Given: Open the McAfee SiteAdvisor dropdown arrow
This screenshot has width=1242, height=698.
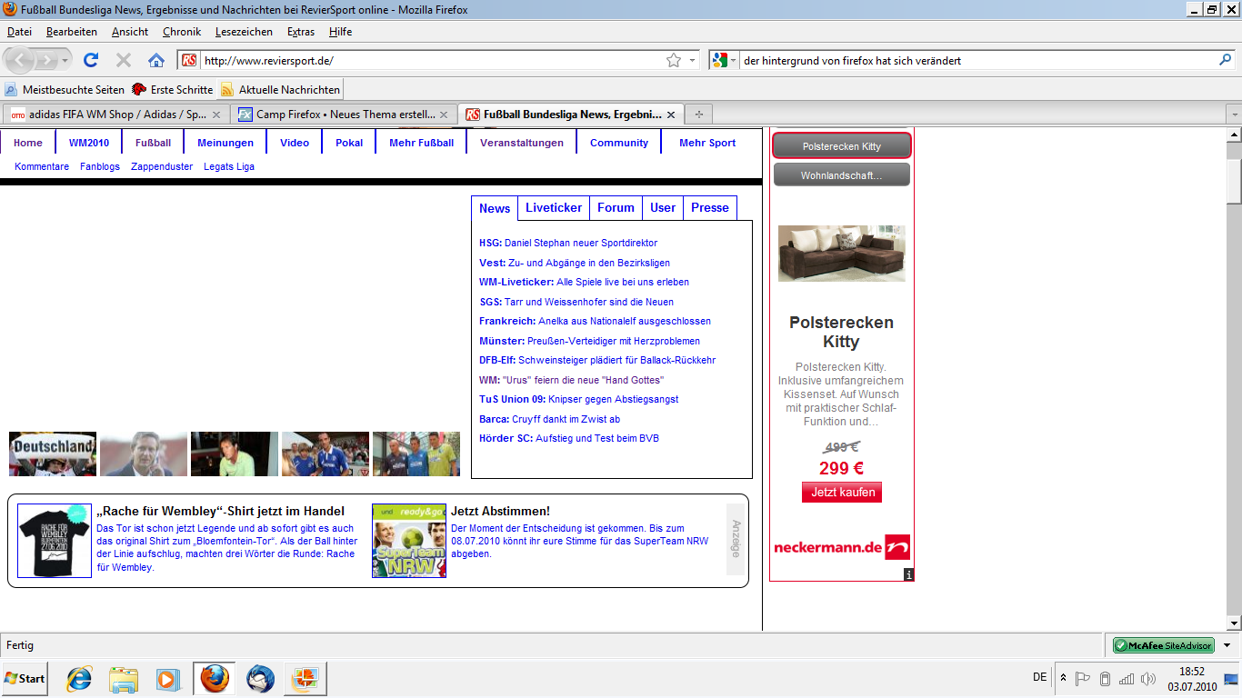Looking at the screenshot, I should pyautogui.click(x=1227, y=645).
